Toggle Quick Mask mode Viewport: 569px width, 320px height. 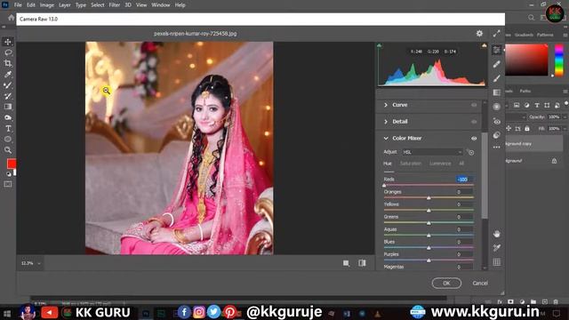tap(8, 184)
